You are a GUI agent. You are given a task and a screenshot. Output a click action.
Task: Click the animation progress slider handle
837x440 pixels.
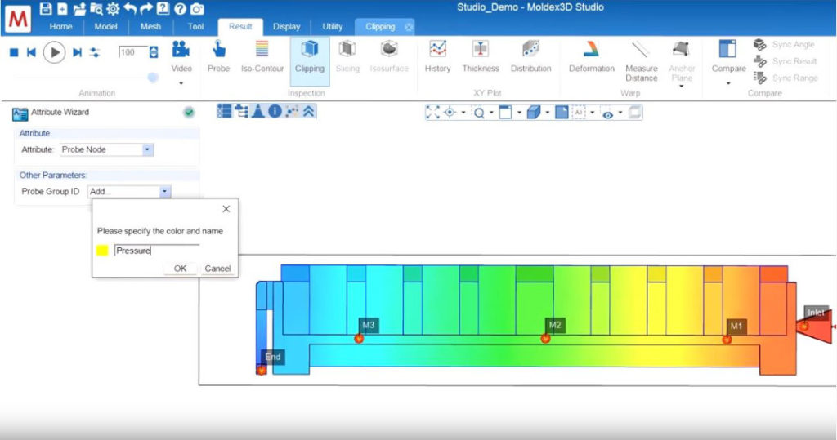pyautogui.click(x=153, y=78)
